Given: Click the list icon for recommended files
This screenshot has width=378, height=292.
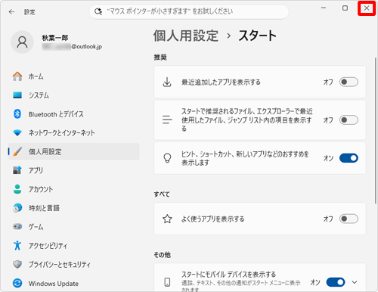Looking at the screenshot, I should [x=167, y=120].
